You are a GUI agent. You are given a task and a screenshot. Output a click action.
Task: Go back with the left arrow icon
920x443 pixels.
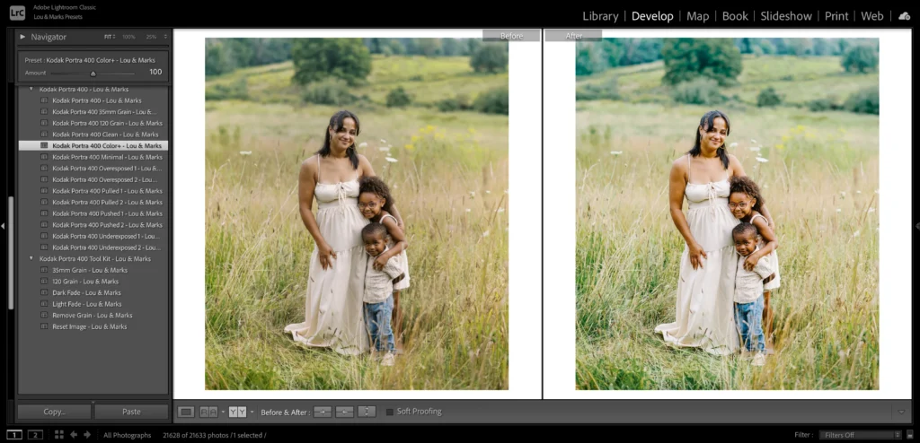[x=74, y=435]
